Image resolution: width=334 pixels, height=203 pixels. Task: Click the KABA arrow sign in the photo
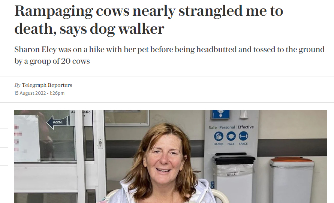pos(57,122)
